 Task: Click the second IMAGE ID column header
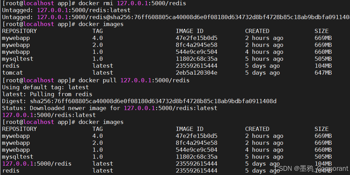click(190, 129)
